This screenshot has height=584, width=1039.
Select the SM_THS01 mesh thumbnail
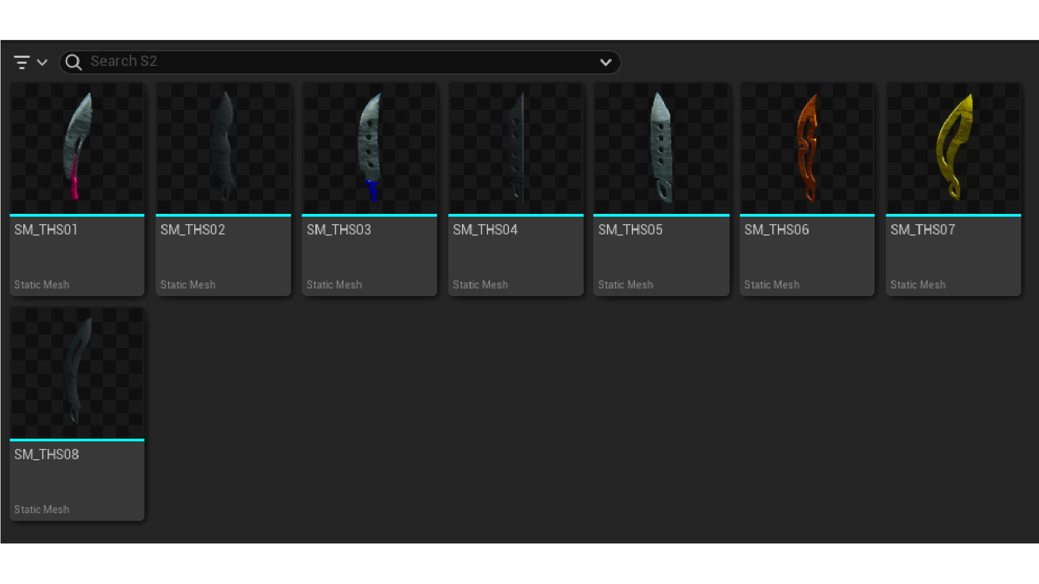77,147
